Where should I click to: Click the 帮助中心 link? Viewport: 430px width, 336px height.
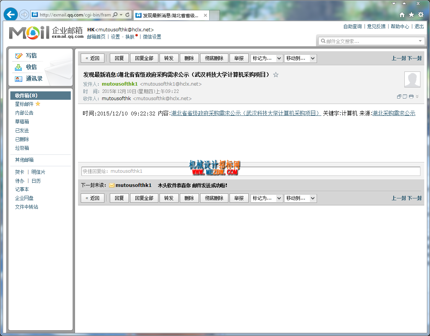400,27
